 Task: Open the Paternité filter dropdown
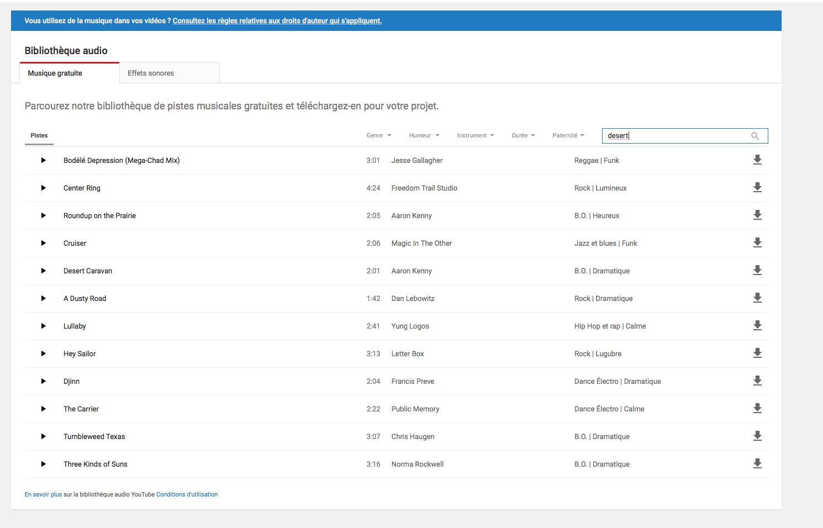tap(568, 135)
